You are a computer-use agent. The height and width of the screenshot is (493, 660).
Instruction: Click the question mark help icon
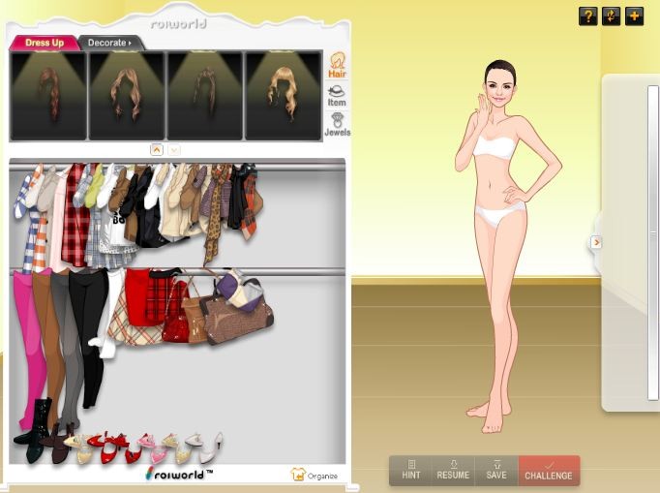tap(587, 15)
